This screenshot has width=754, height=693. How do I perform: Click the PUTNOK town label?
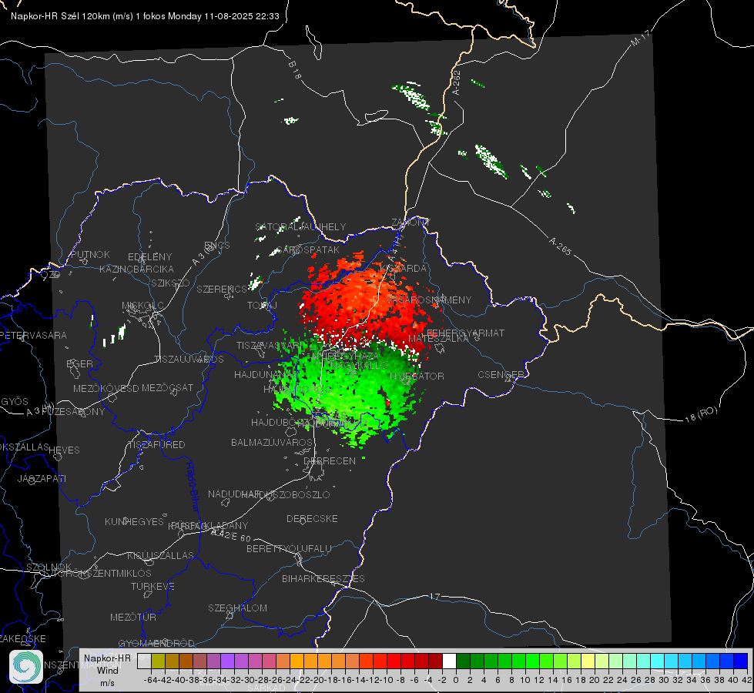90,254
